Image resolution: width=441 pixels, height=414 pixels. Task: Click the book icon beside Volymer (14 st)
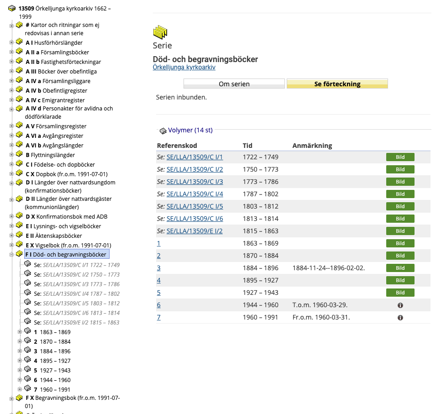point(163,131)
